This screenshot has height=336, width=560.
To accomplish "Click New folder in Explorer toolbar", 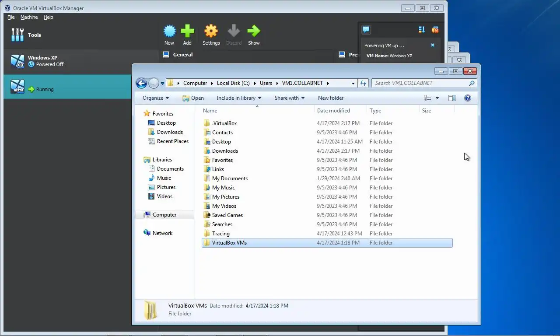I will click(331, 98).
